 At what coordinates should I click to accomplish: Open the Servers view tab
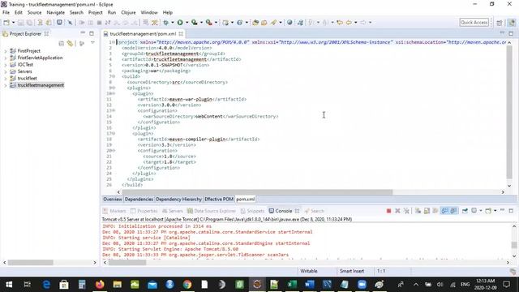click(173, 211)
